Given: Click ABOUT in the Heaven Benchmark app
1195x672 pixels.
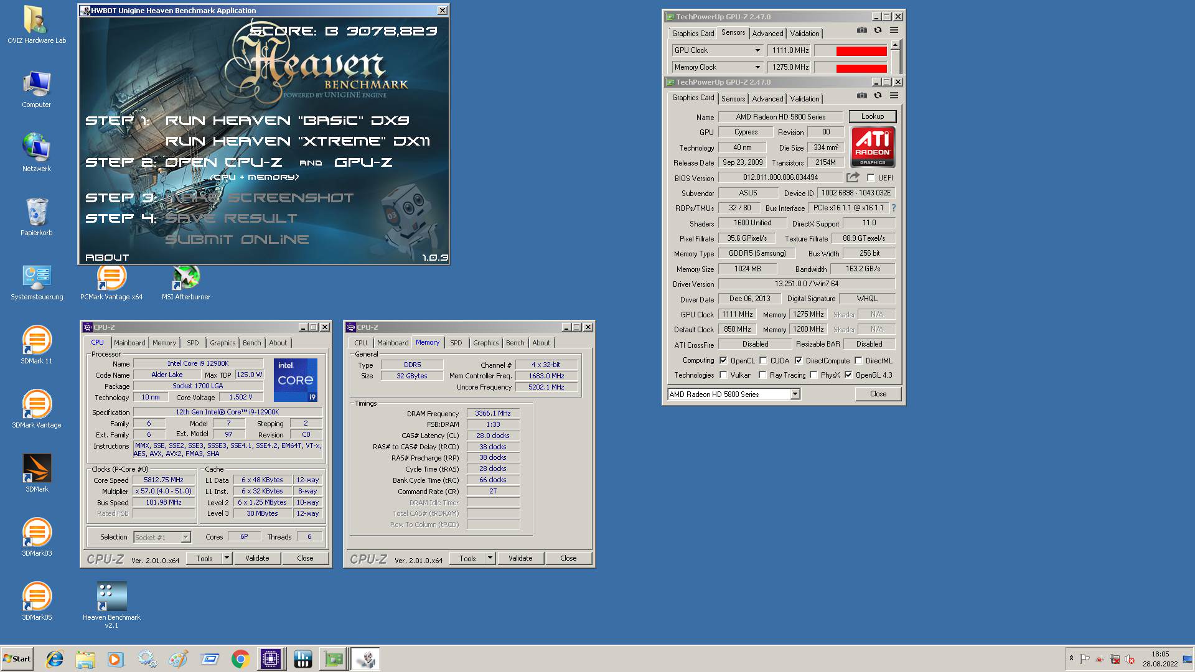Looking at the screenshot, I should click(107, 257).
